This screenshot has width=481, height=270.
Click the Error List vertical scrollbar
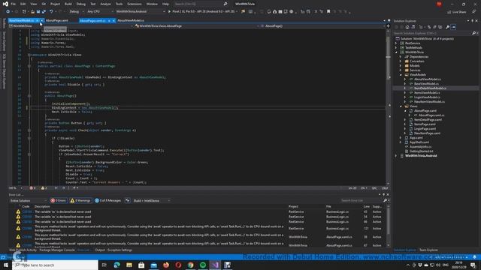click(x=388, y=226)
